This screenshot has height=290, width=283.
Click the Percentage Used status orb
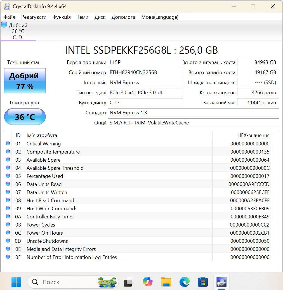[8, 176]
